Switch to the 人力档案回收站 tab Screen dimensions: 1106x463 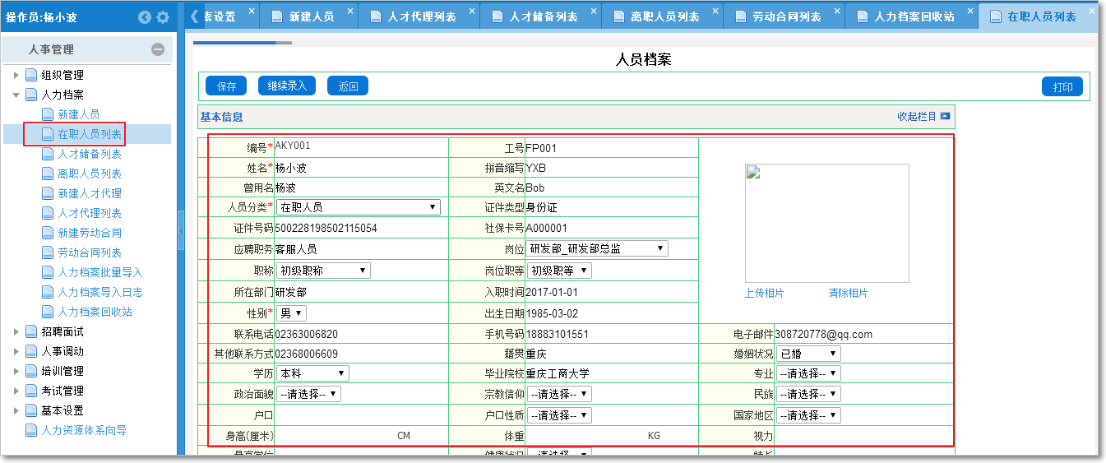click(x=914, y=16)
